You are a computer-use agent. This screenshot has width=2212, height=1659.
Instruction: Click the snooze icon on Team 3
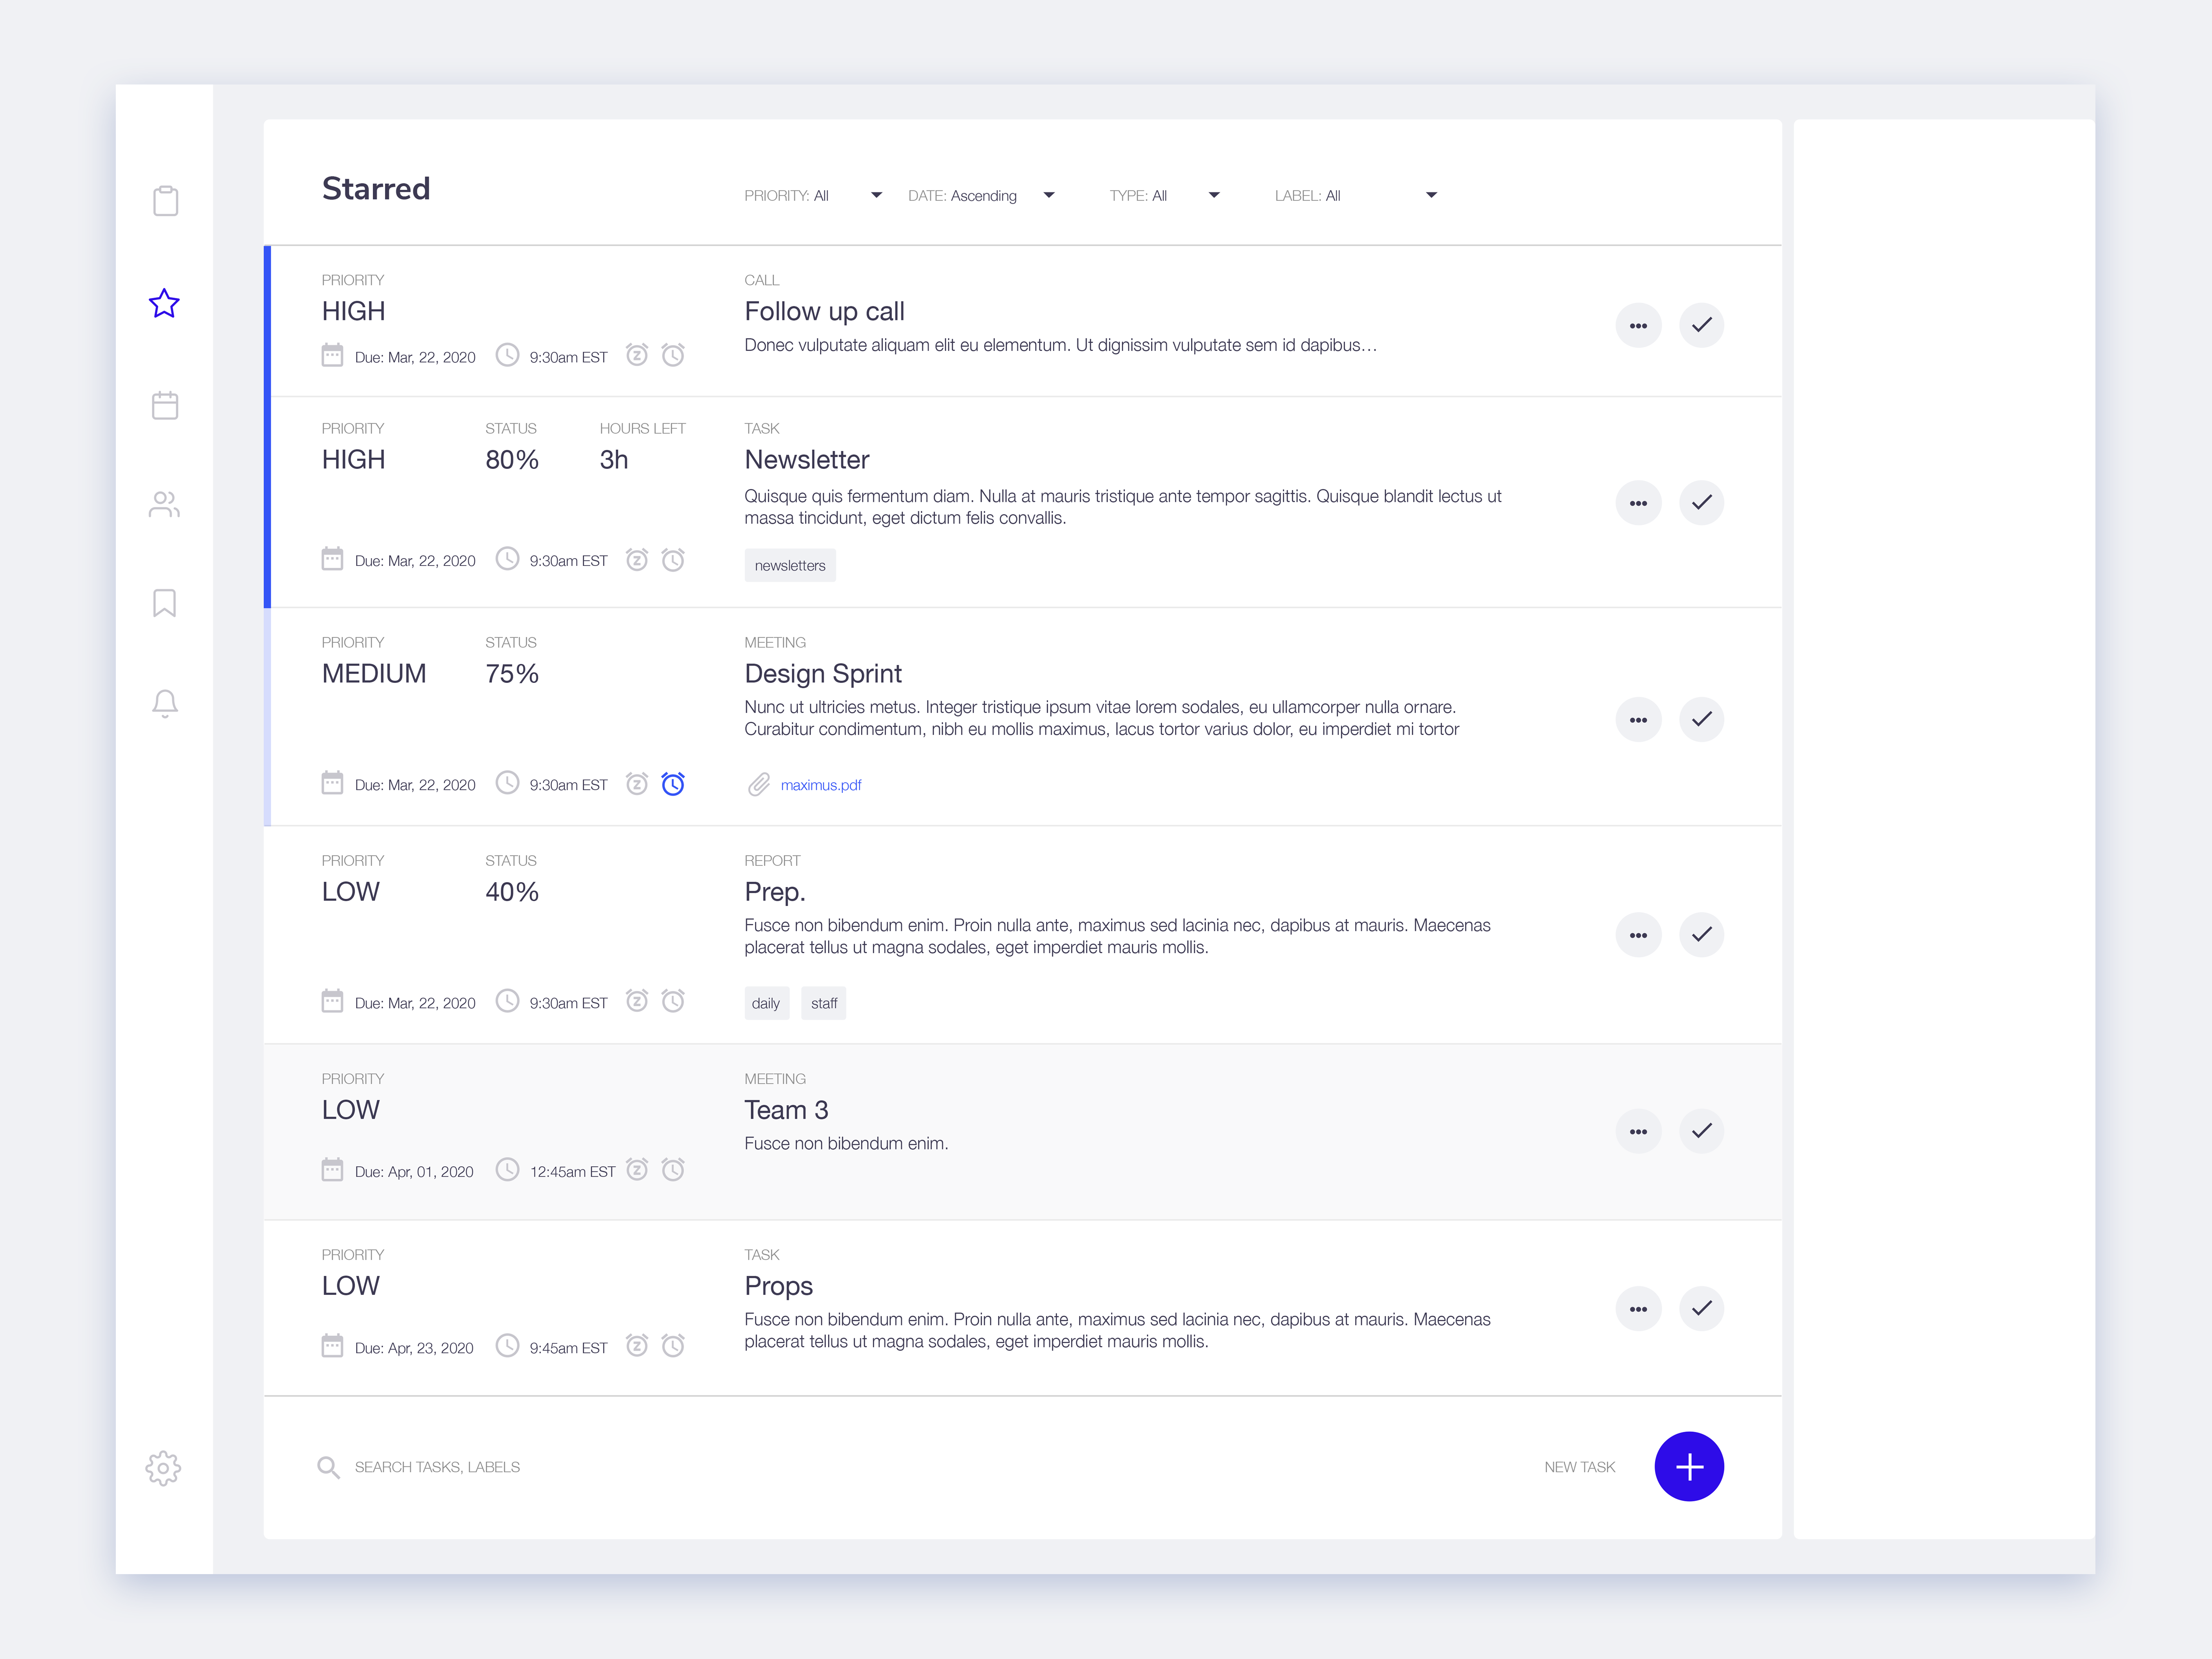tap(637, 1169)
